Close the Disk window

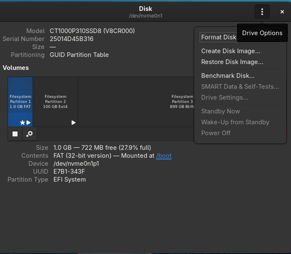click(282, 12)
